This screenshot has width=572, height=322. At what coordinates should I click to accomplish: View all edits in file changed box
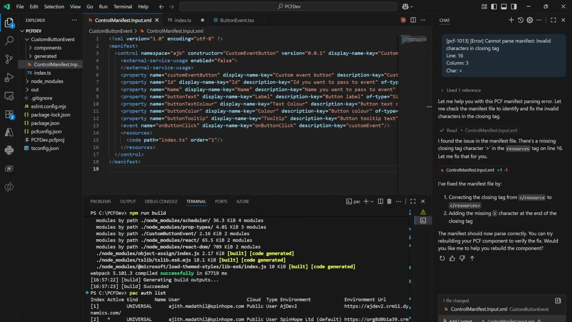click(x=558, y=301)
